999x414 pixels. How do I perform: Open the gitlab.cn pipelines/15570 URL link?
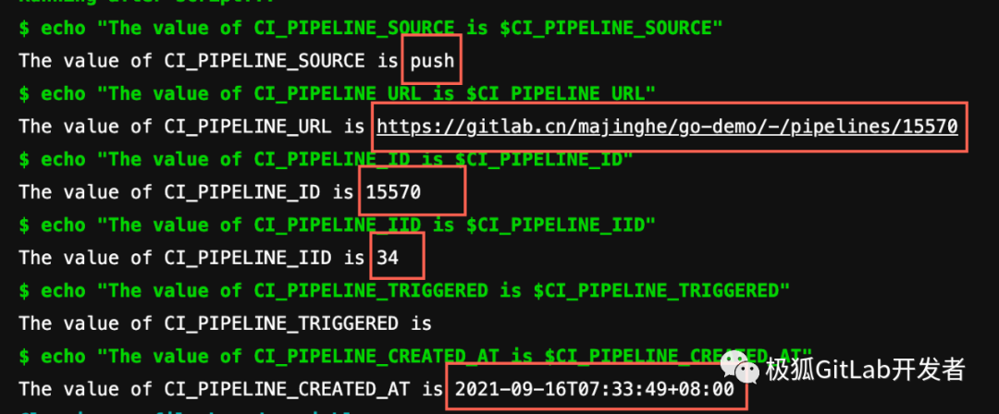pyautogui.click(x=667, y=127)
